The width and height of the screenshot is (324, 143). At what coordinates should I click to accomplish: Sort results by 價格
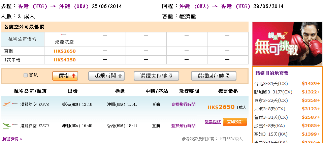pos(64,76)
